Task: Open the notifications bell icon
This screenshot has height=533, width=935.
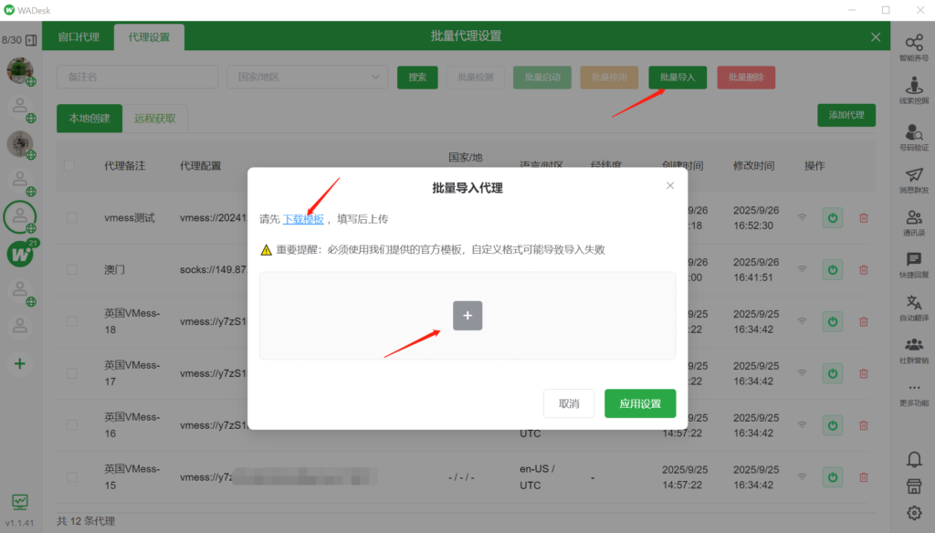Action: pos(913,458)
